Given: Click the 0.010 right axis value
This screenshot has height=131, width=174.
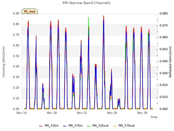Looking at the screenshot, I should (x=164, y=97).
